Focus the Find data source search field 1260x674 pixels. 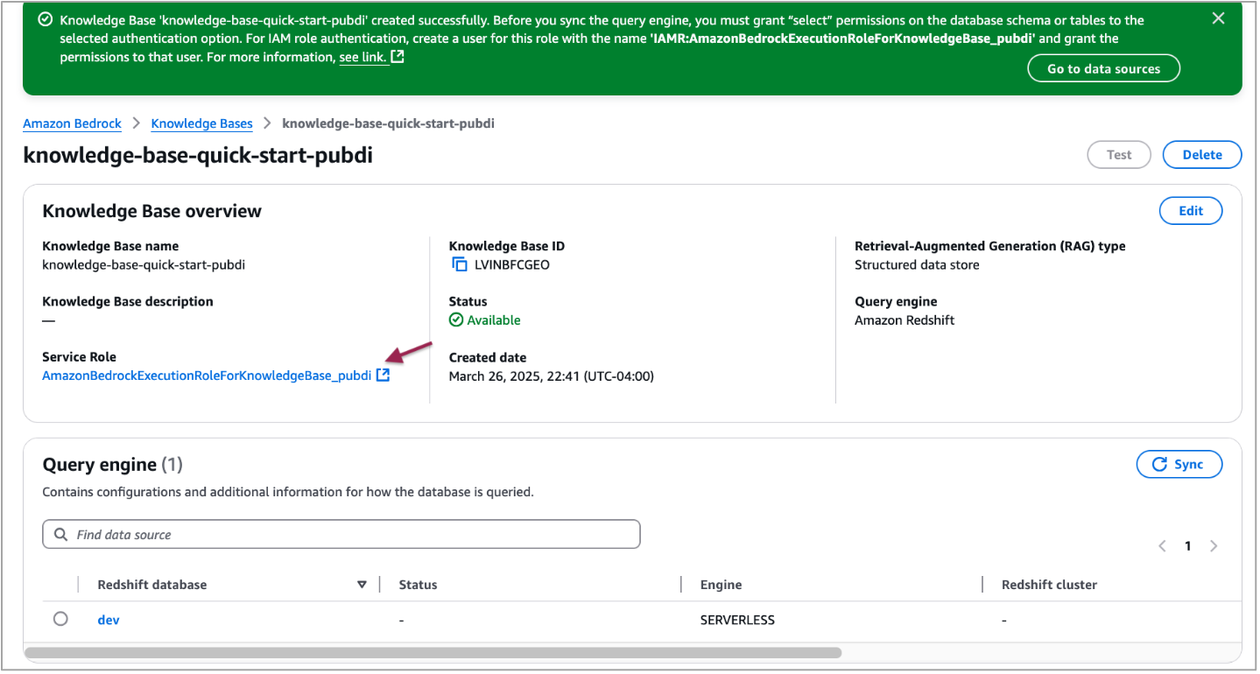click(341, 534)
